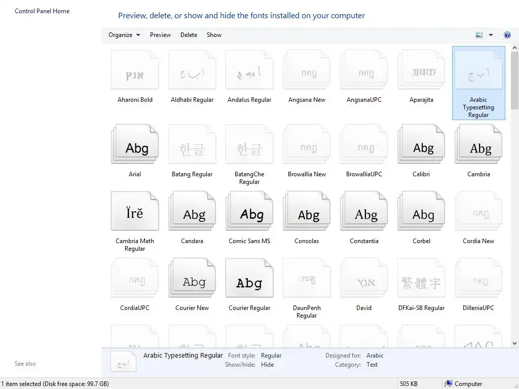Click the 'Arabic' designed-for value
Screen dimensions: 519x389
(375, 355)
